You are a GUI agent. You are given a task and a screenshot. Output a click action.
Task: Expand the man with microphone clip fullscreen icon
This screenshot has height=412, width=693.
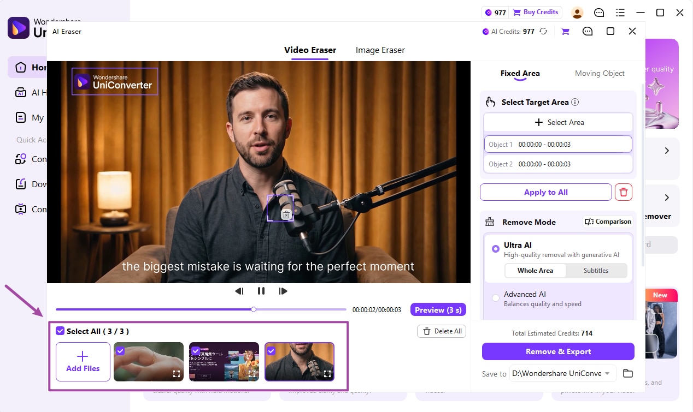point(327,374)
